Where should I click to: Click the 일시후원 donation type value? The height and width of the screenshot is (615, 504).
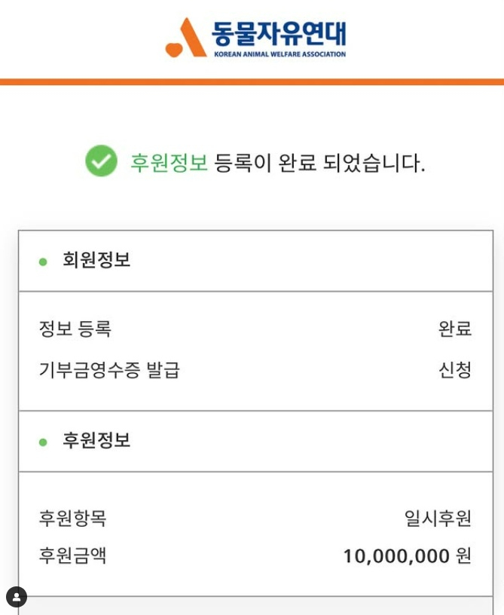pos(438,519)
